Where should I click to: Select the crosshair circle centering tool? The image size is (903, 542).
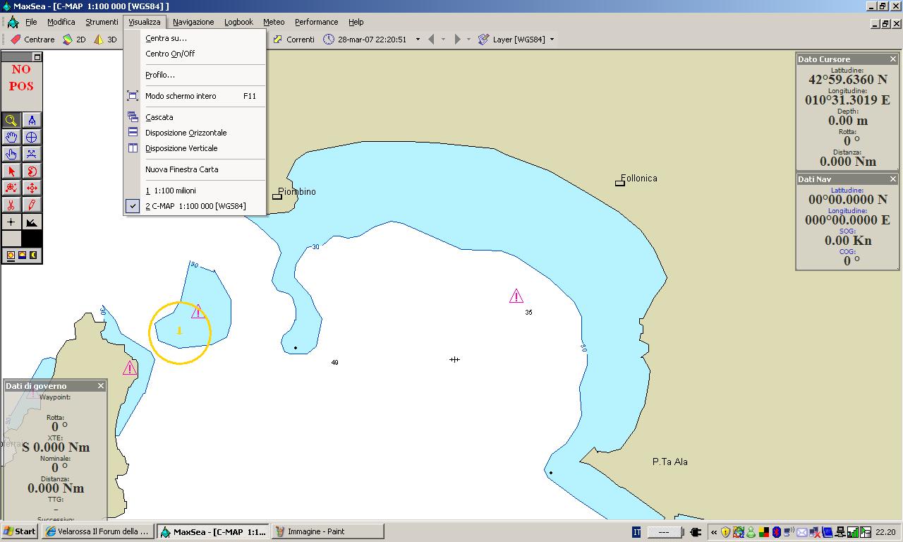32,137
